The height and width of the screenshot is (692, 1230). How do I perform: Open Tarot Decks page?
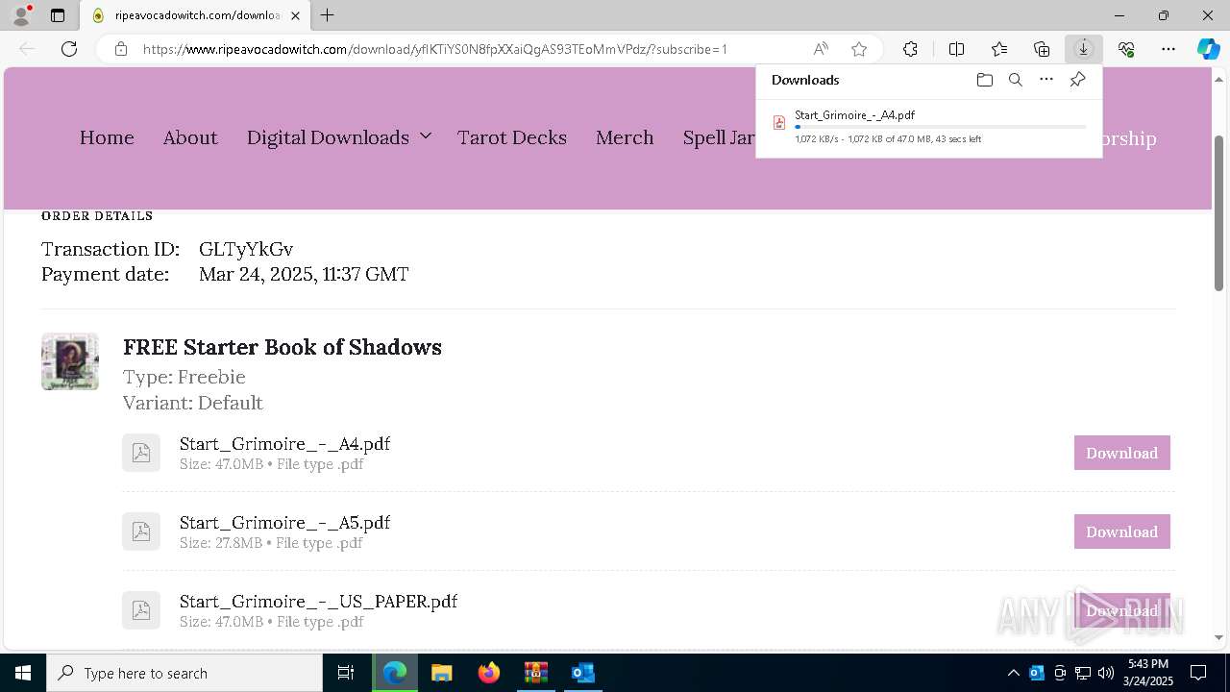(x=512, y=137)
